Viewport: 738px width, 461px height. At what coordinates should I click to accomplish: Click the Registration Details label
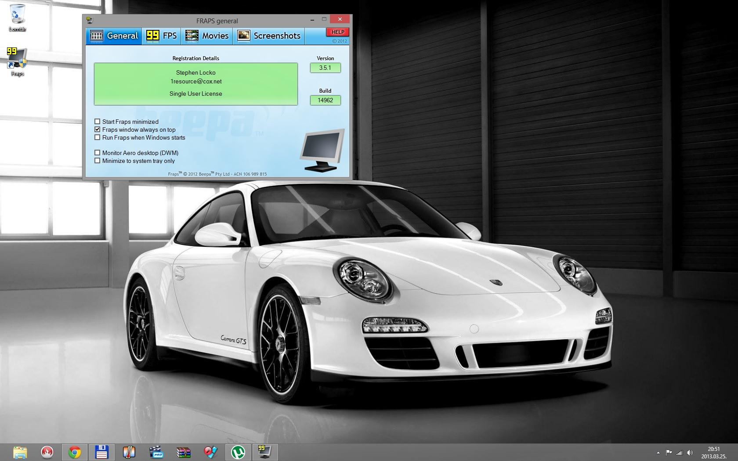click(196, 58)
